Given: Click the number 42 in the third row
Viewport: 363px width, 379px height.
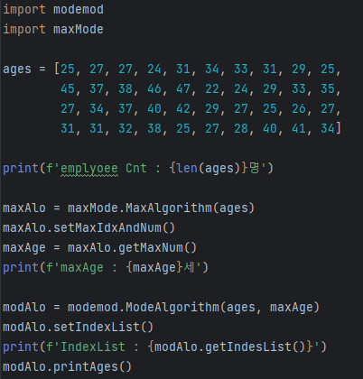Looking at the screenshot, I should (x=183, y=109).
